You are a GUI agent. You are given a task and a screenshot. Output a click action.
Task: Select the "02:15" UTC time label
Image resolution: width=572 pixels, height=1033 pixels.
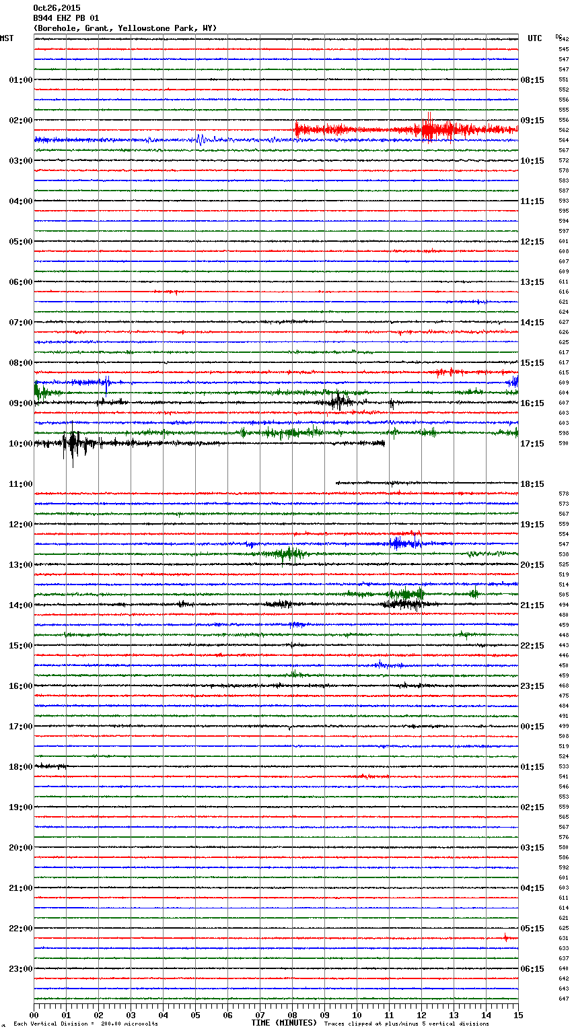(532, 807)
